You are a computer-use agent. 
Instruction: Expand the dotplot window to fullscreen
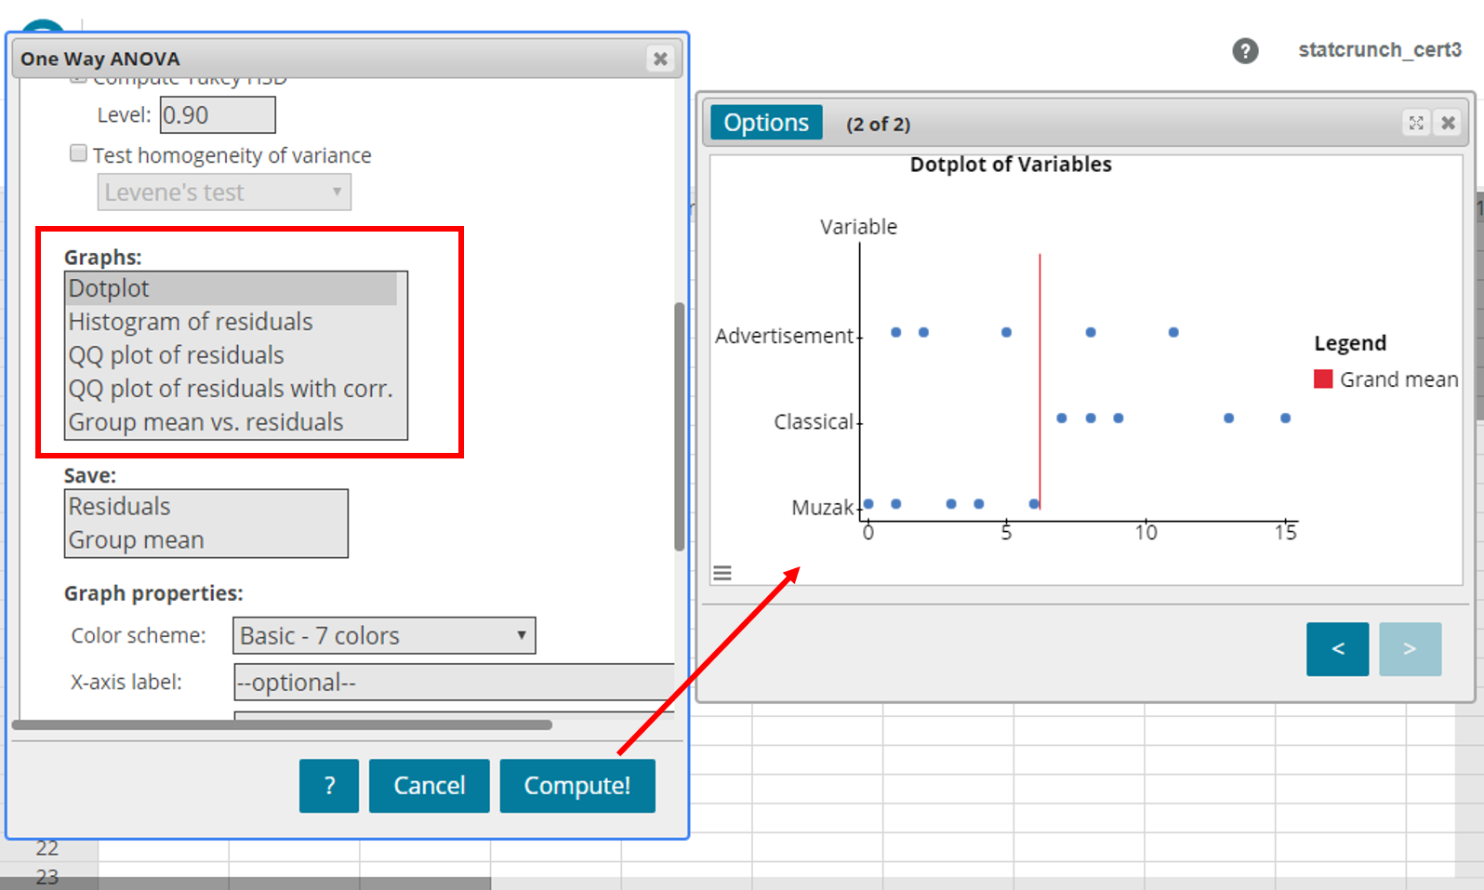click(x=1415, y=123)
